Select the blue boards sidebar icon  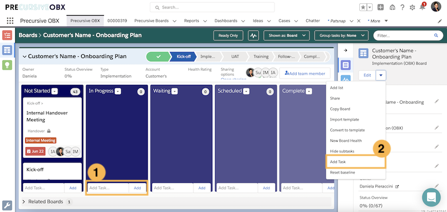pyautogui.click(x=7, y=50)
